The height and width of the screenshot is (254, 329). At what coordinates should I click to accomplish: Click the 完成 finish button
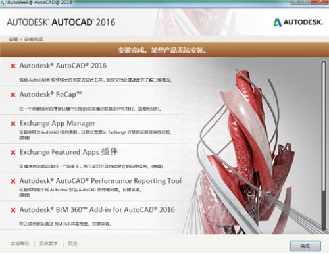[x=305, y=246]
